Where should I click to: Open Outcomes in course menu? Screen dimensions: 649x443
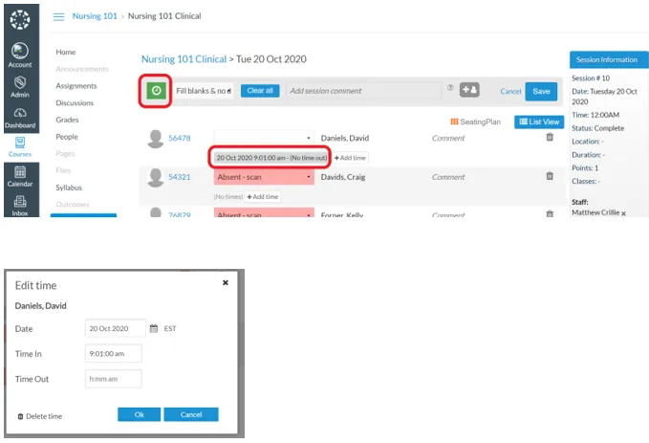pos(73,205)
